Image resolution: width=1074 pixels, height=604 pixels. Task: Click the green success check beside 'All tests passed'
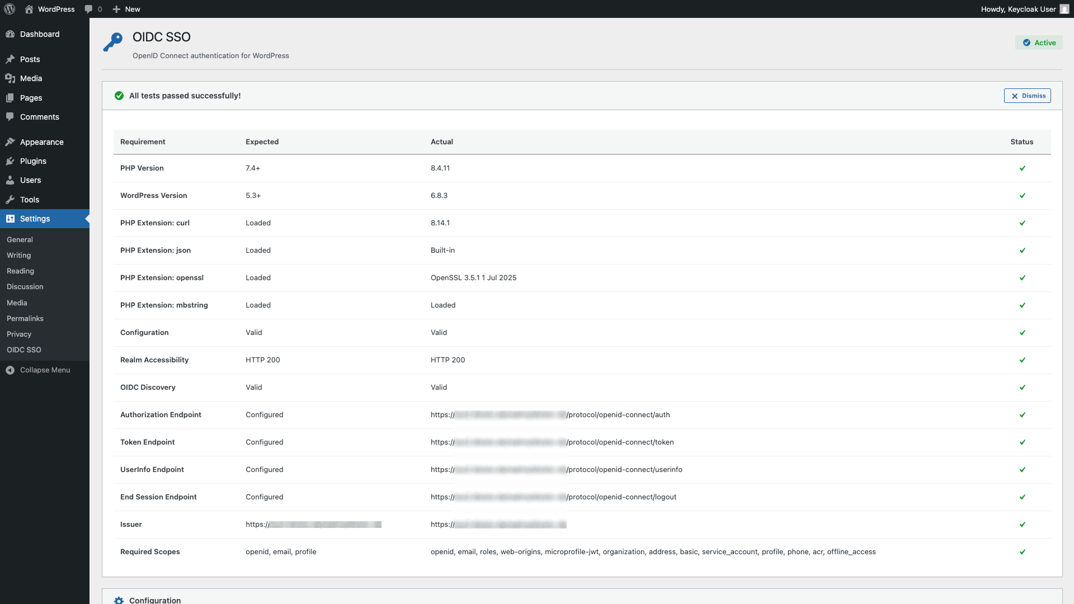pos(119,96)
